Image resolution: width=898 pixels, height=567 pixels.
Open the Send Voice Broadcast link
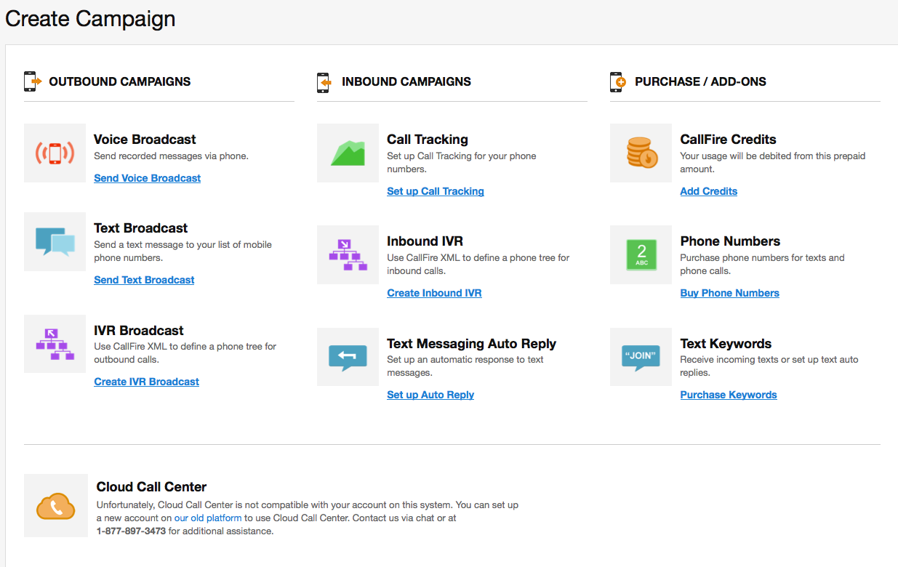coord(147,177)
